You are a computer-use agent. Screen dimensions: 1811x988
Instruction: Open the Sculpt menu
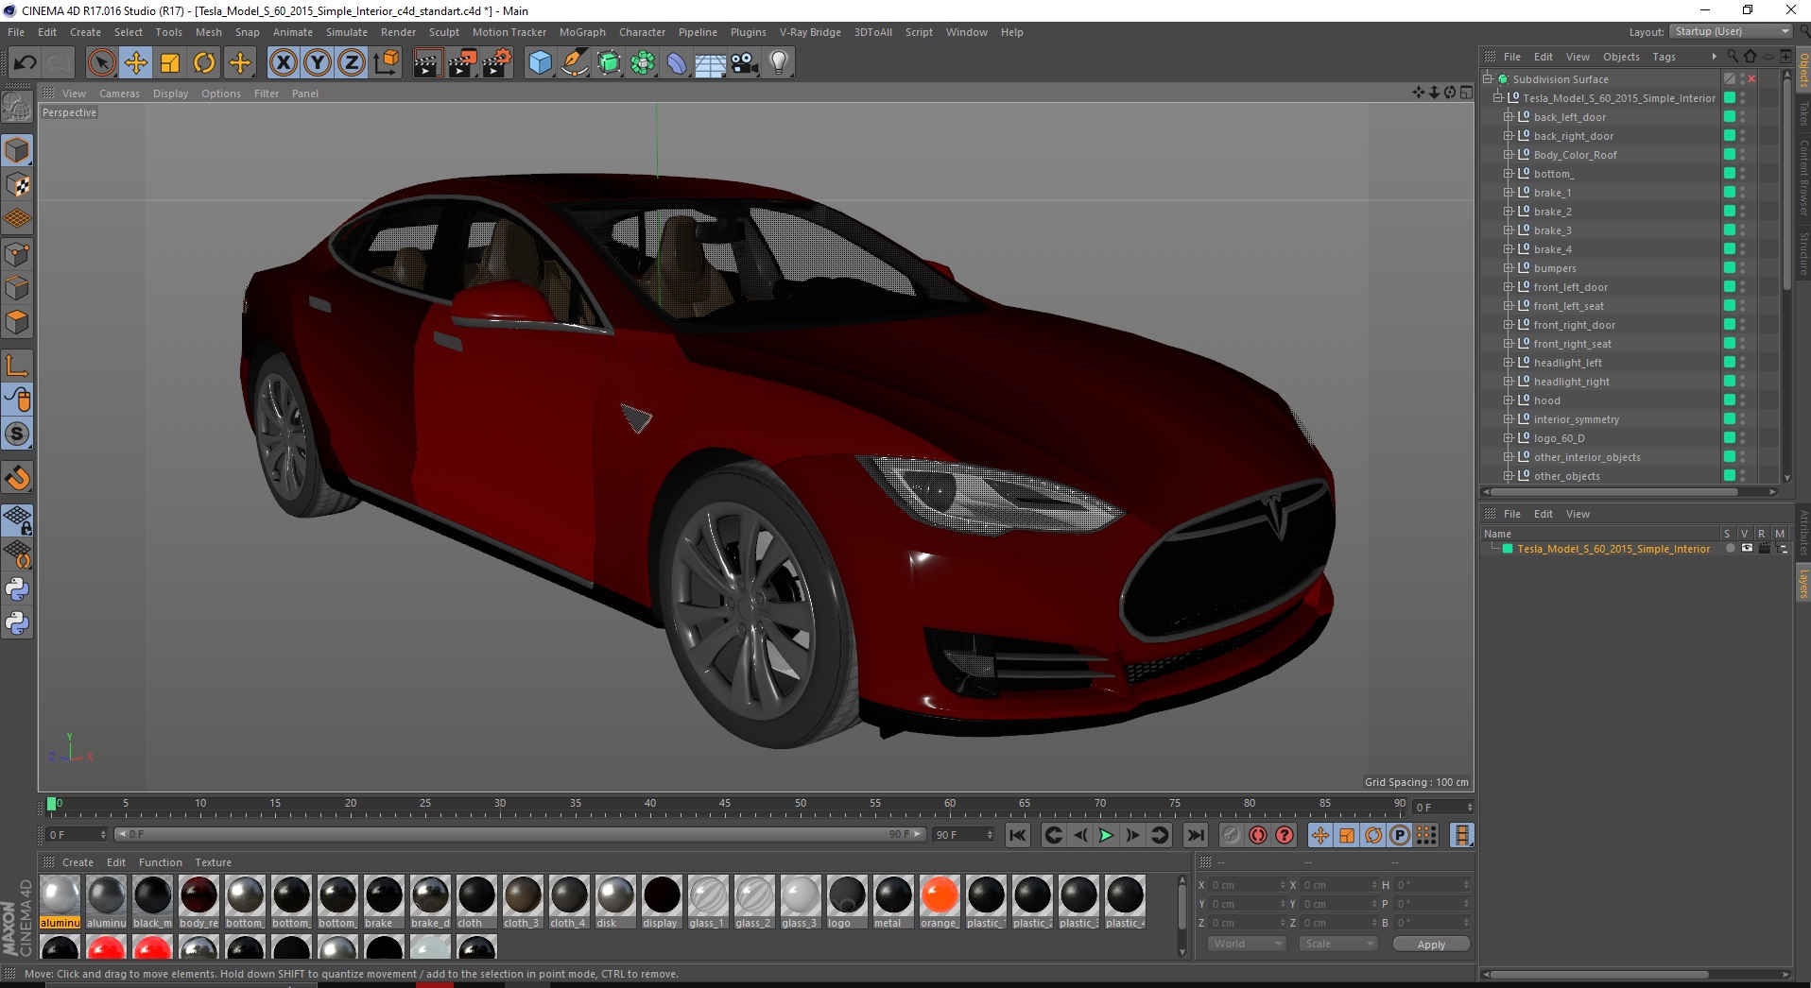[443, 32]
